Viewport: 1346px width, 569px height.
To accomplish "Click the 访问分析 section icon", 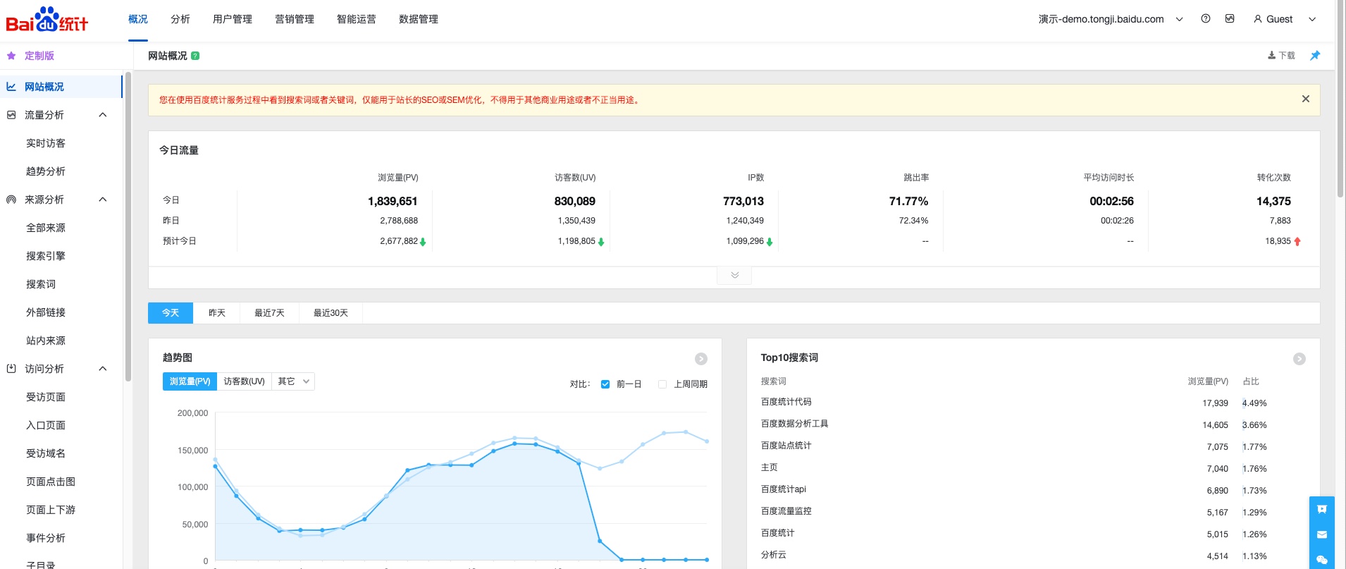I will [x=11, y=369].
